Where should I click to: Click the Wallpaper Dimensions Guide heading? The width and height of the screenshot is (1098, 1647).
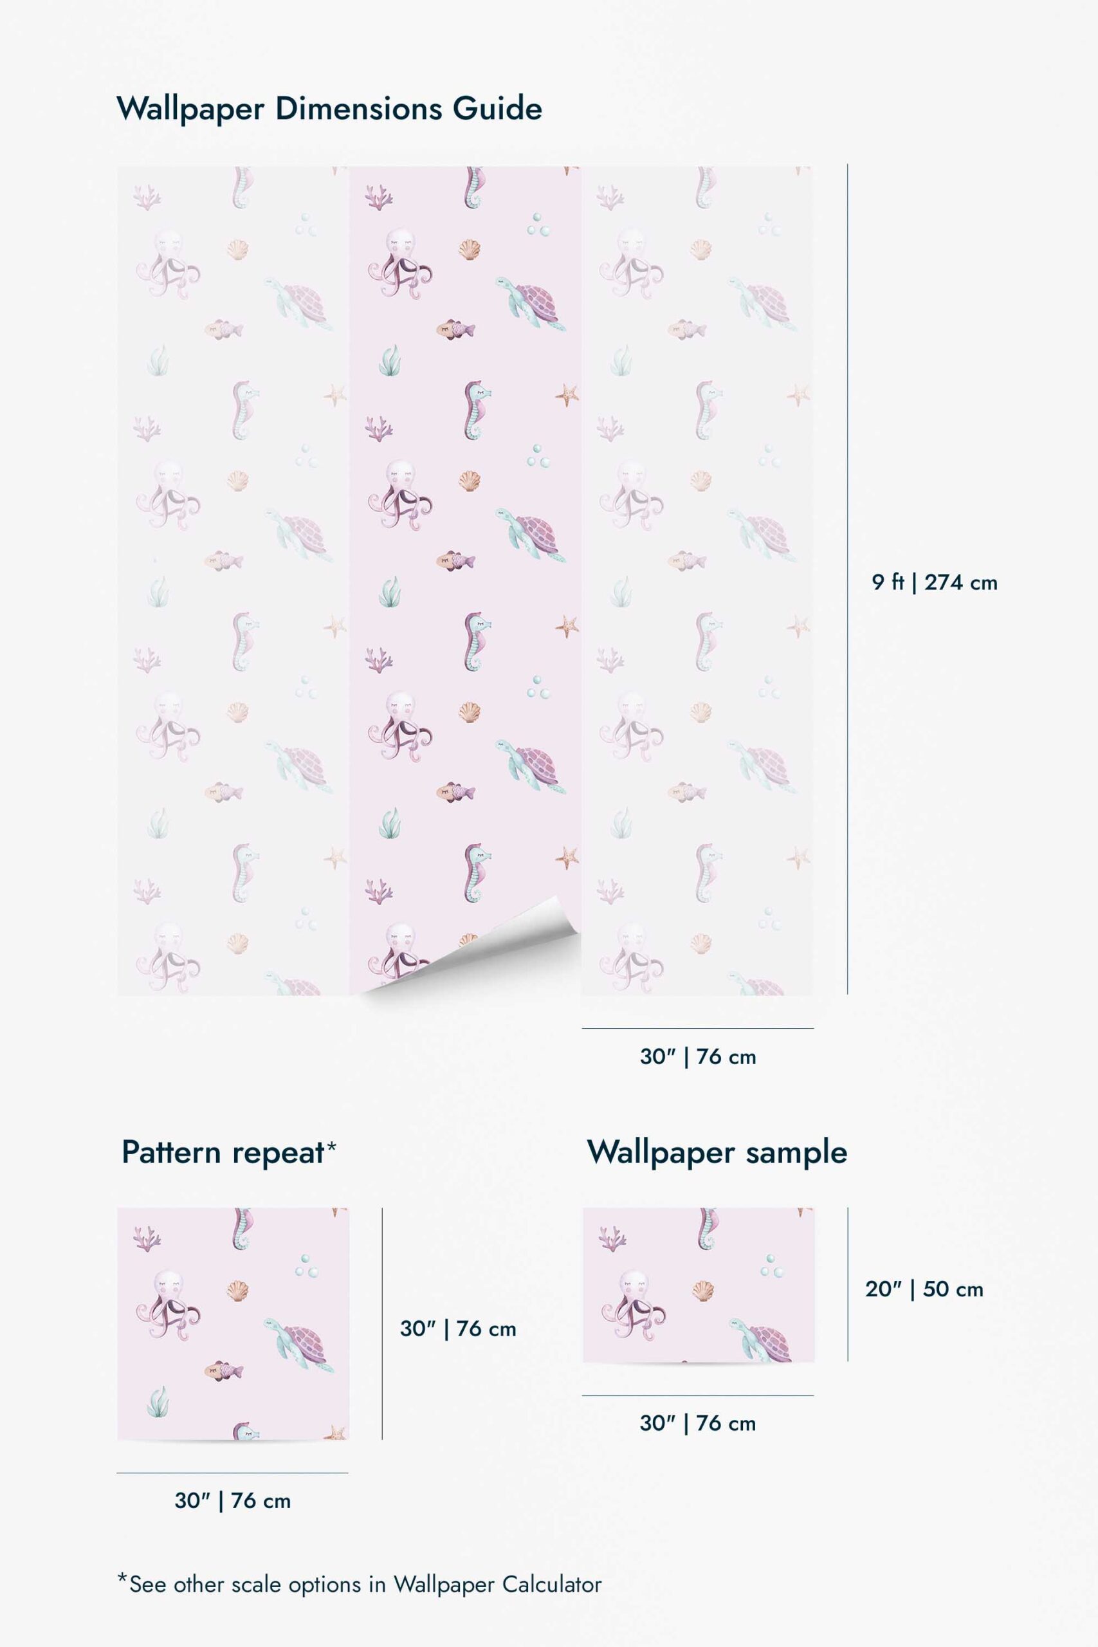[329, 109]
